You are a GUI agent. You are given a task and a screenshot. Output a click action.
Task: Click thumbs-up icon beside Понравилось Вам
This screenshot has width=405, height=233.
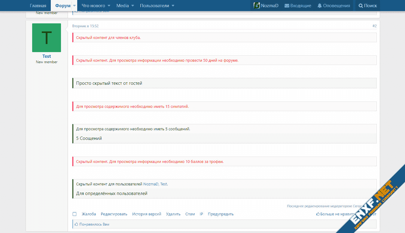point(76,224)
